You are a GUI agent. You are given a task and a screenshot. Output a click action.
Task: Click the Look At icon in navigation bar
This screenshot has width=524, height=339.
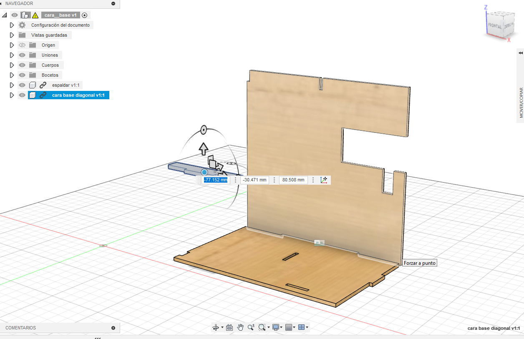click(229, 328)
